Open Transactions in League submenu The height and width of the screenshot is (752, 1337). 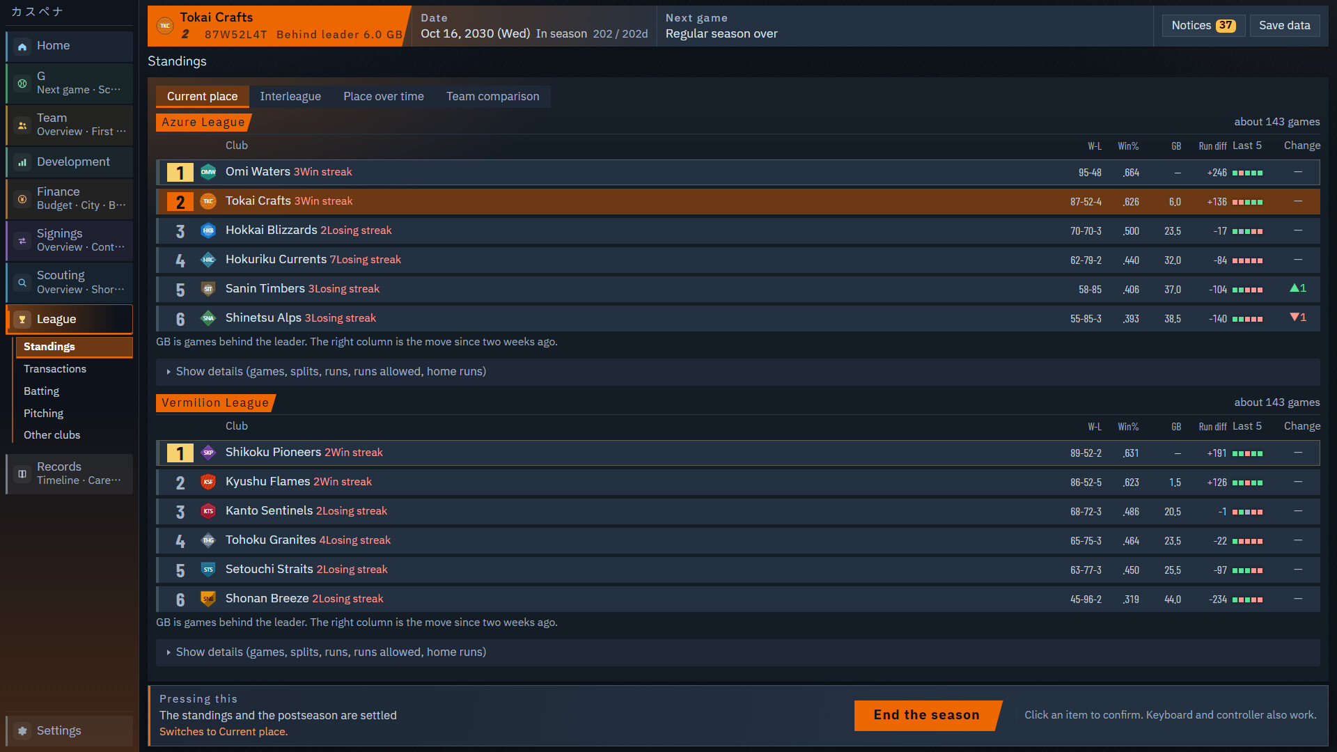click(x=74, y=369)
